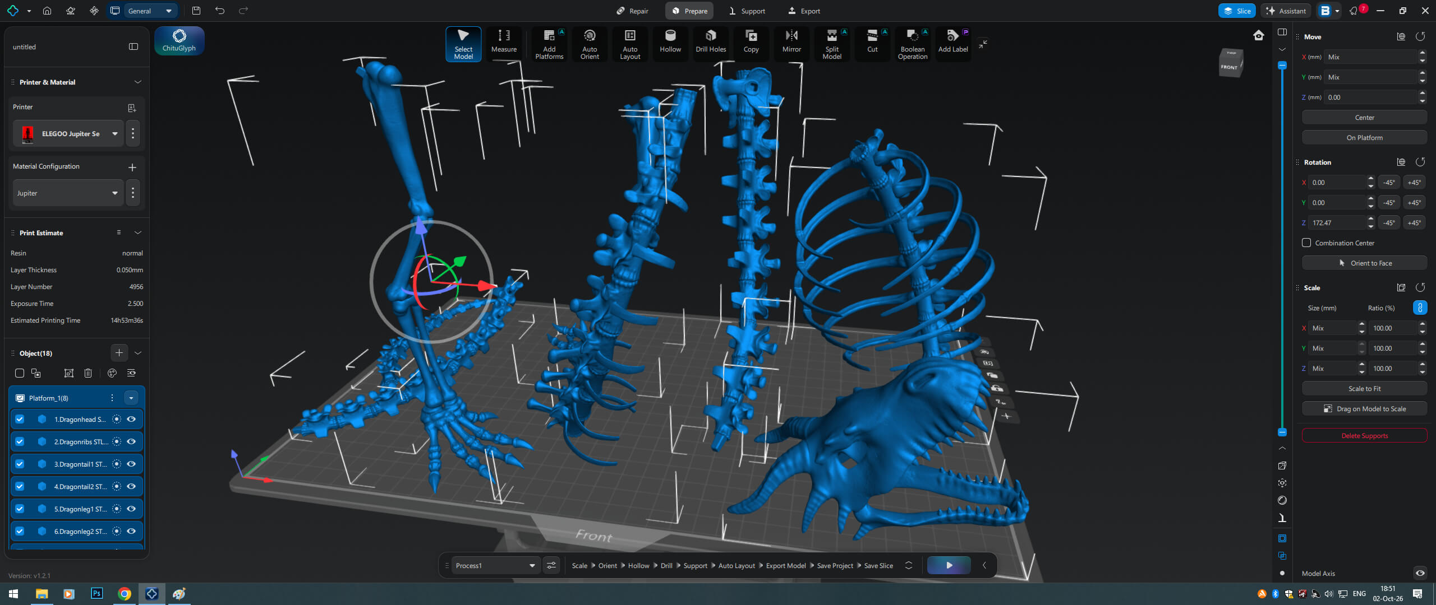Activate the Select Model tool

pyautogui.click(x=463, y=43)
